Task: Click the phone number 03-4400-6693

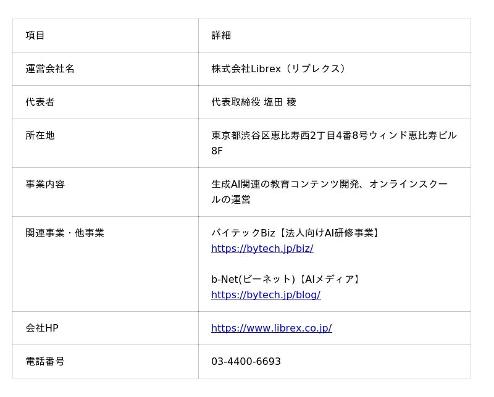Action: point(246,362)
